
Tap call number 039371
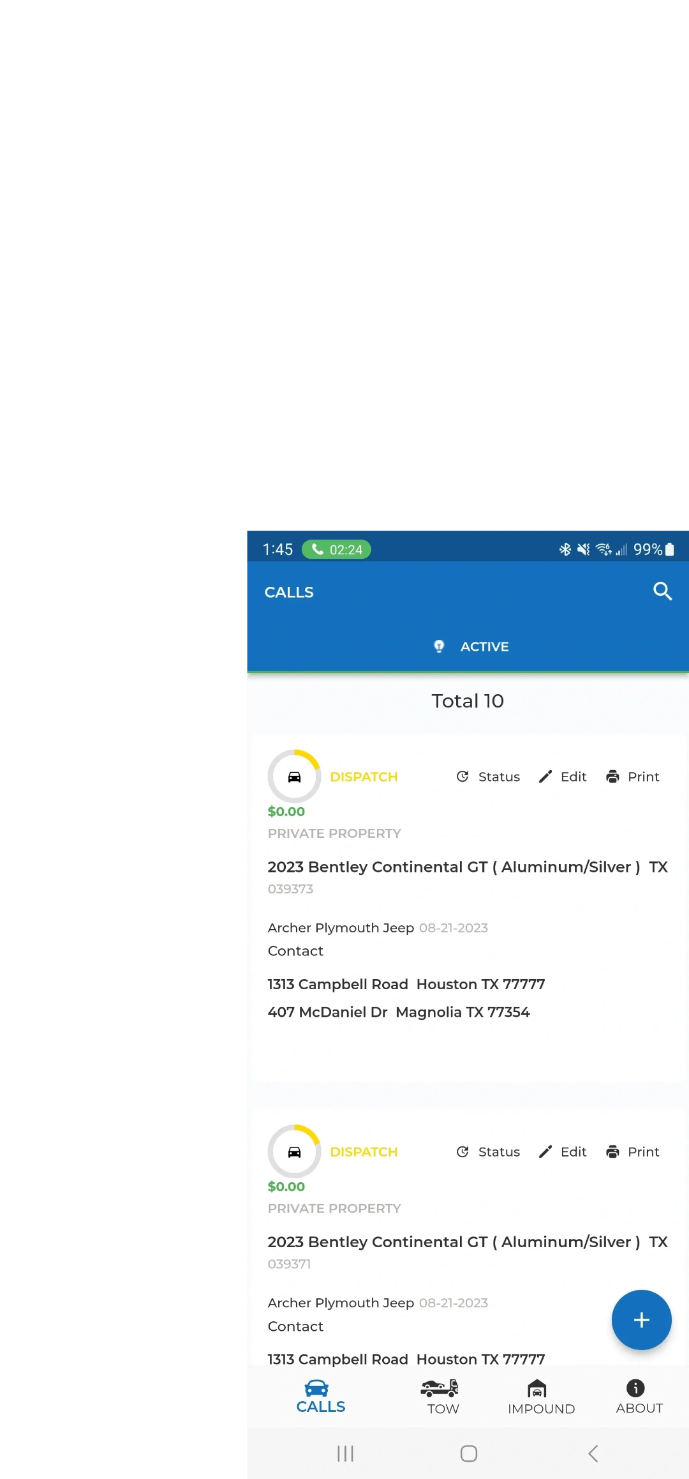point(289,1264)
